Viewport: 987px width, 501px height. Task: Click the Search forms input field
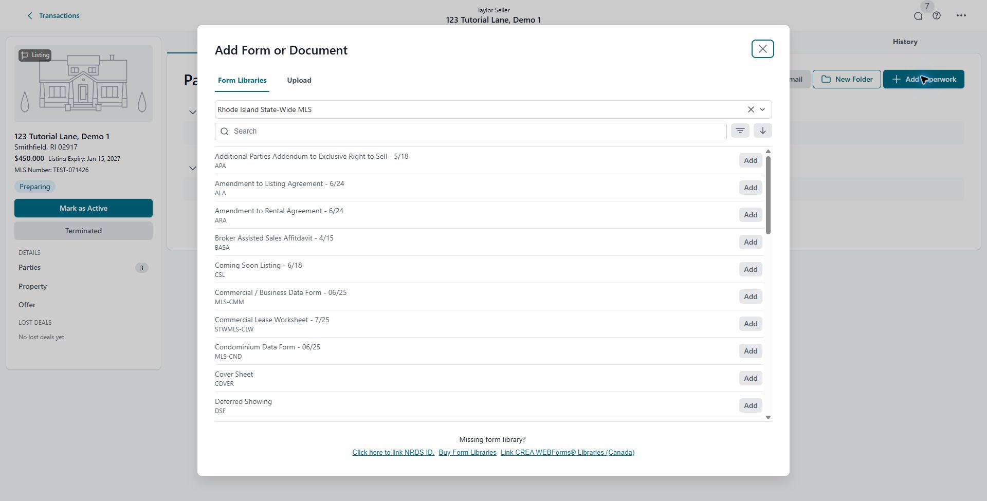(470, 131)
